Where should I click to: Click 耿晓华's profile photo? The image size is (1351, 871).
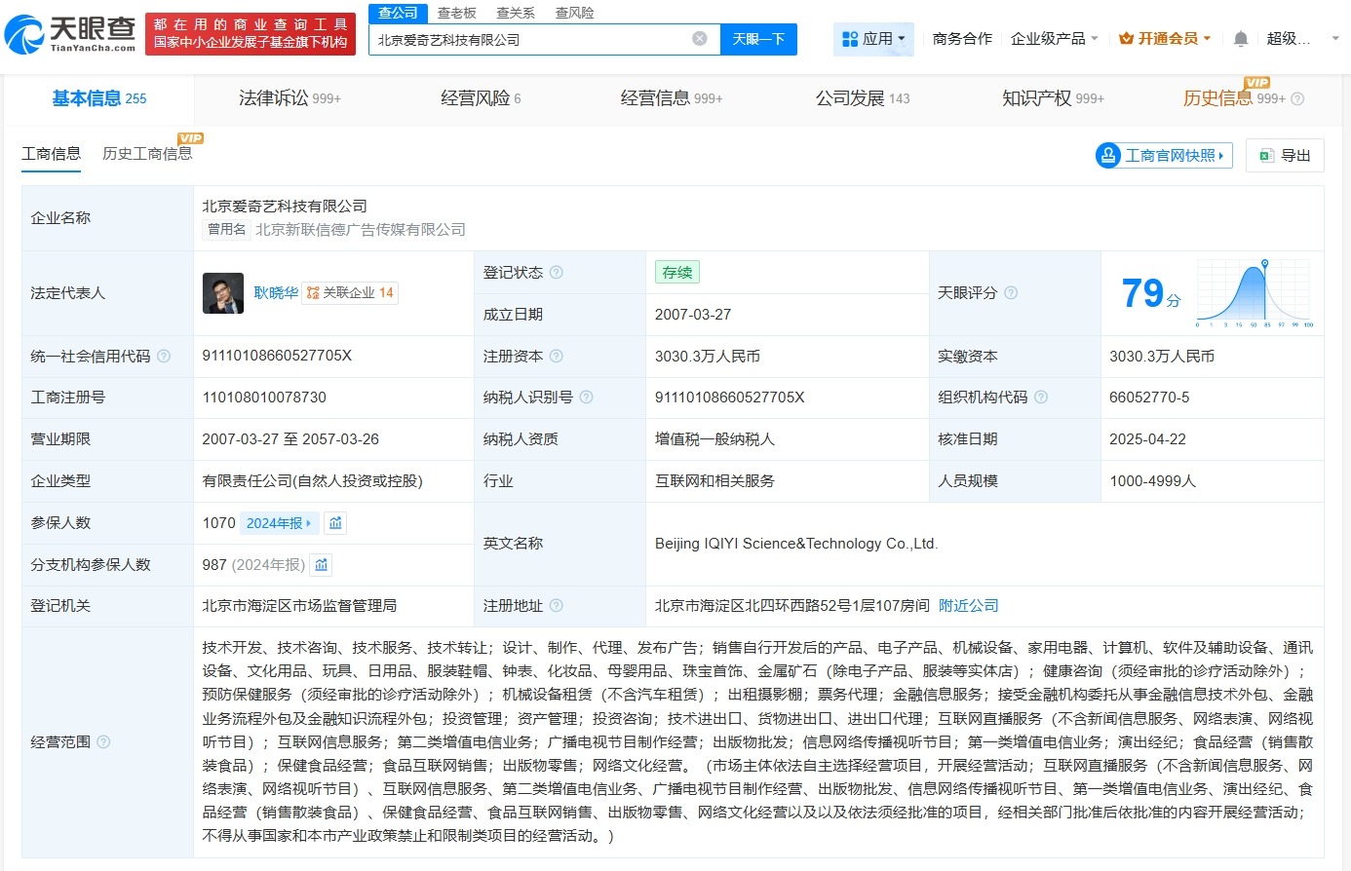point(224,292)
